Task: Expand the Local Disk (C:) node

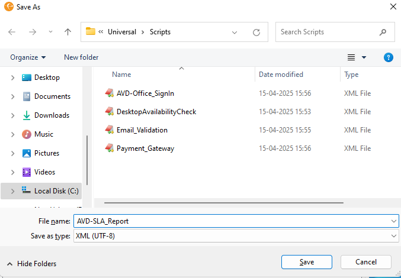Action: coord(12,191)
